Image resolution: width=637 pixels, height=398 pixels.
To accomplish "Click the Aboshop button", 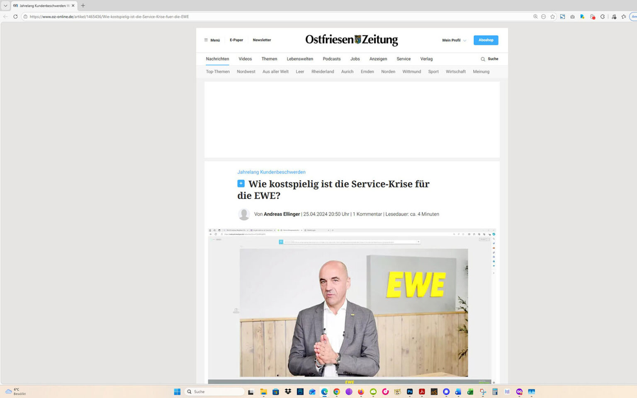I will pyautogui.click(x=486, y=40).
